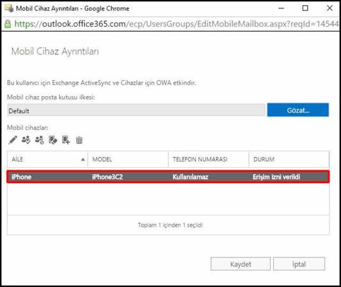The width and height of the screenshot is (341, 287).
Task: Click the device-with-plus recovery password icon
Action: [66, 140]
